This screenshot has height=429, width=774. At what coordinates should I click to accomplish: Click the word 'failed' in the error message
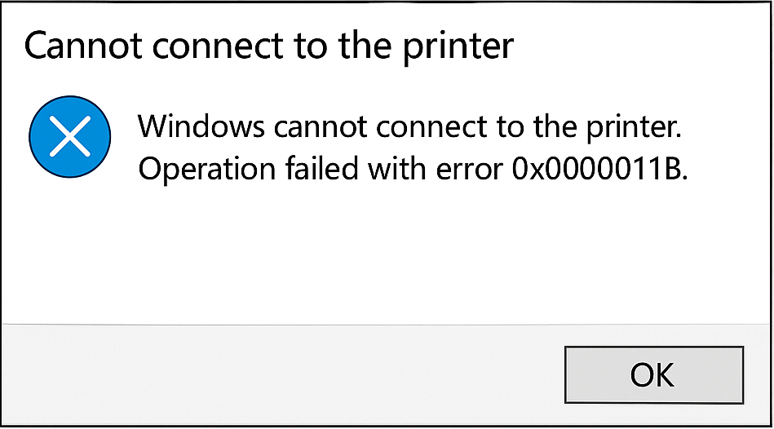pyautogui.click(x=321, y=169)
